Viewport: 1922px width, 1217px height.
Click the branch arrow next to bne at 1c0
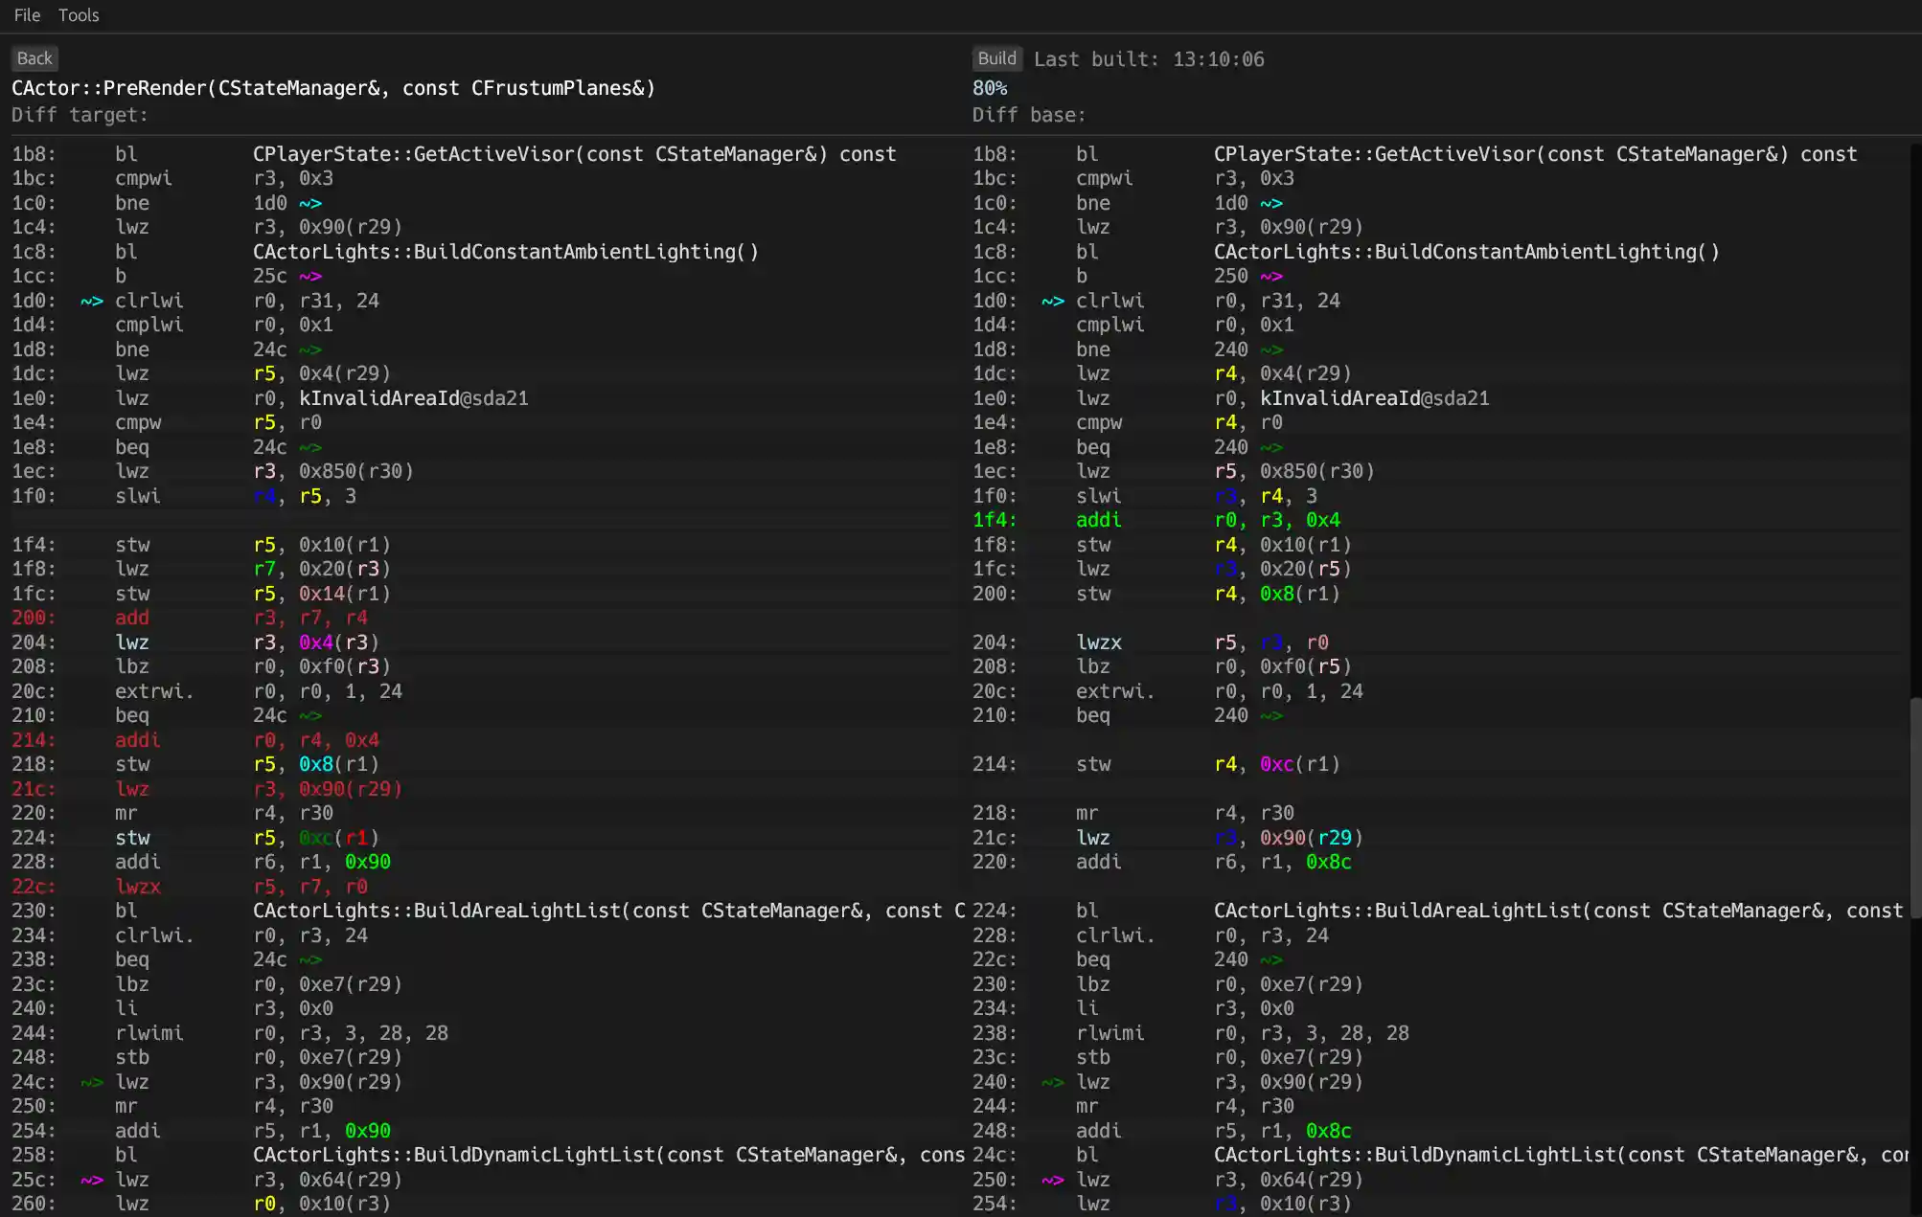tap(311, 203)
